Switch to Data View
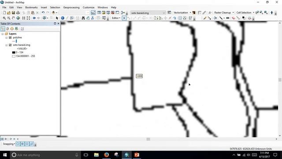Screen dimensions: 282x159 [x=2, y=139]
